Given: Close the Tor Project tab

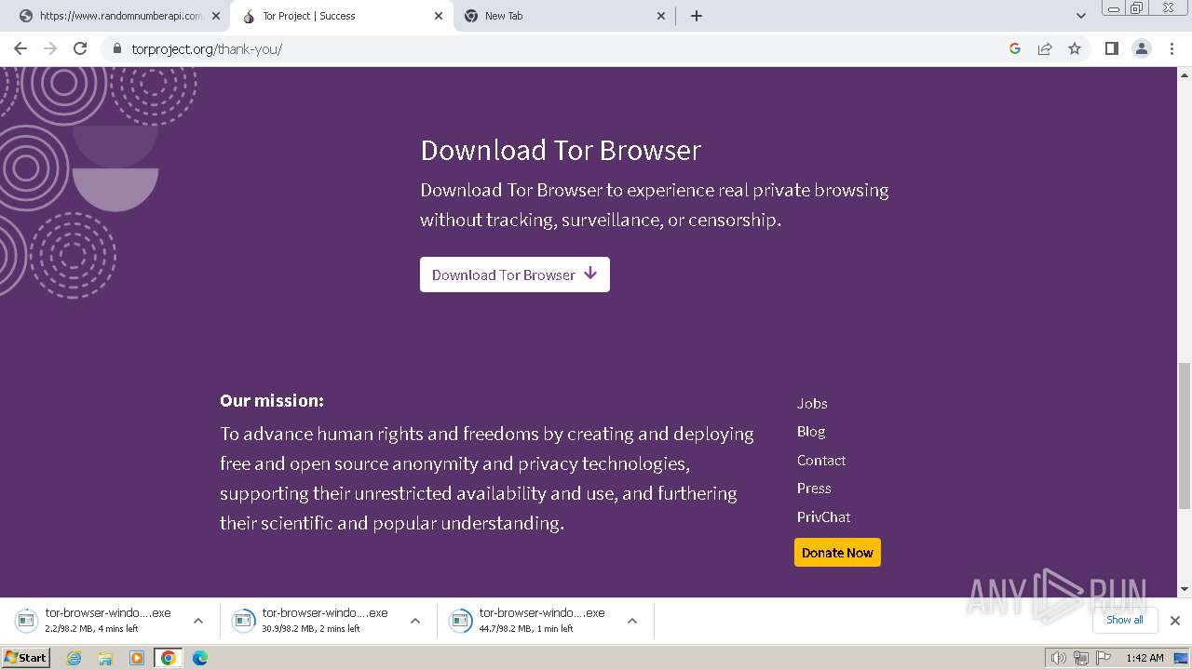Looking at the screenshot, I should pyautogui.click(x=439, y=16).
